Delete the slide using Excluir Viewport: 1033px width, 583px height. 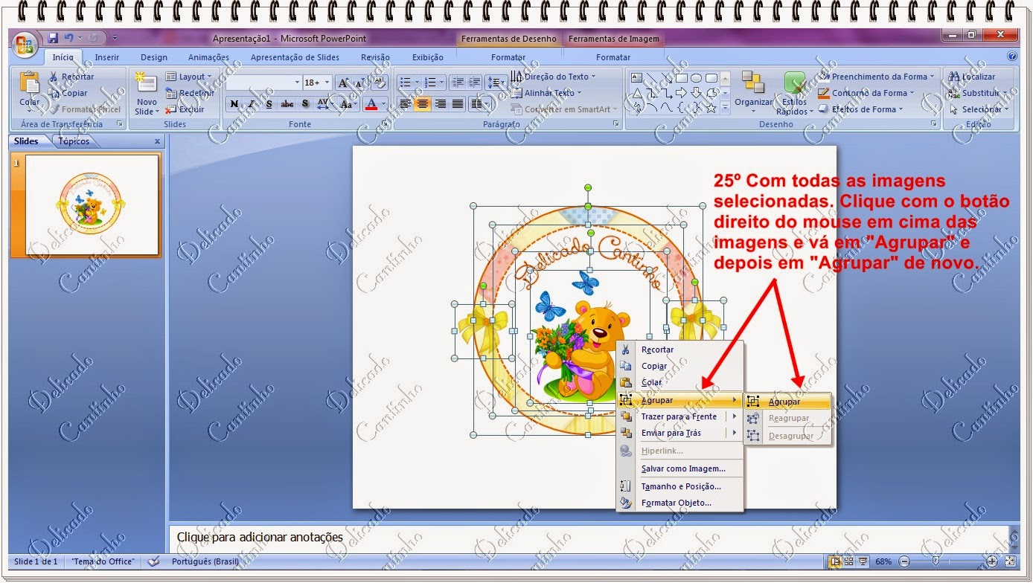pyautogui.click(x=185, y=109)
